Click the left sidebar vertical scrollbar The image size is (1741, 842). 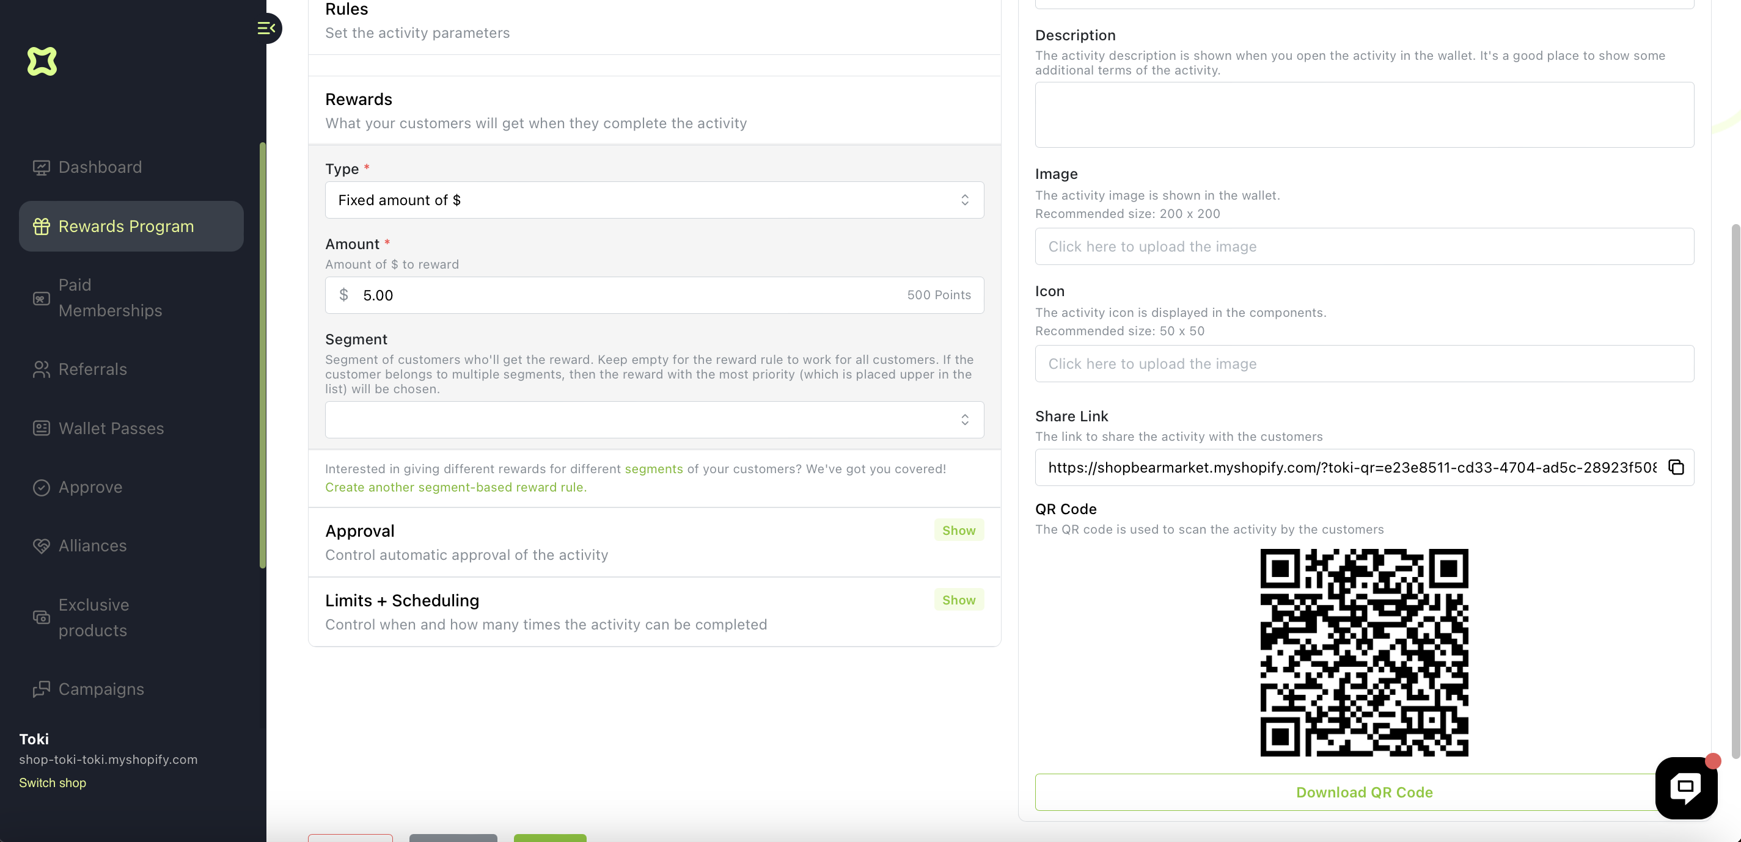(x=262, y=355)
